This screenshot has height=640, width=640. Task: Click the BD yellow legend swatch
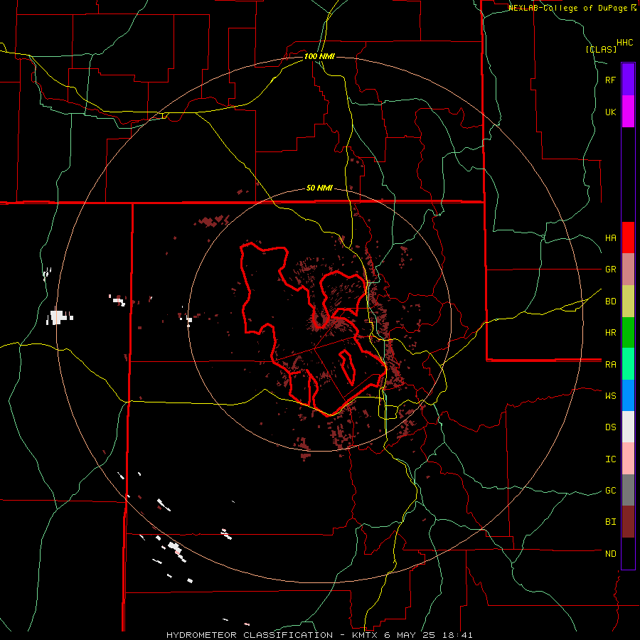tap(628, 301)
